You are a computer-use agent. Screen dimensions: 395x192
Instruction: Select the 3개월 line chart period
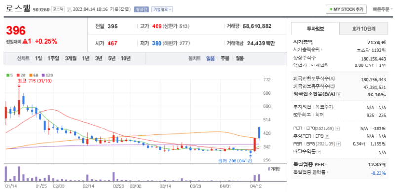point(71,58)
